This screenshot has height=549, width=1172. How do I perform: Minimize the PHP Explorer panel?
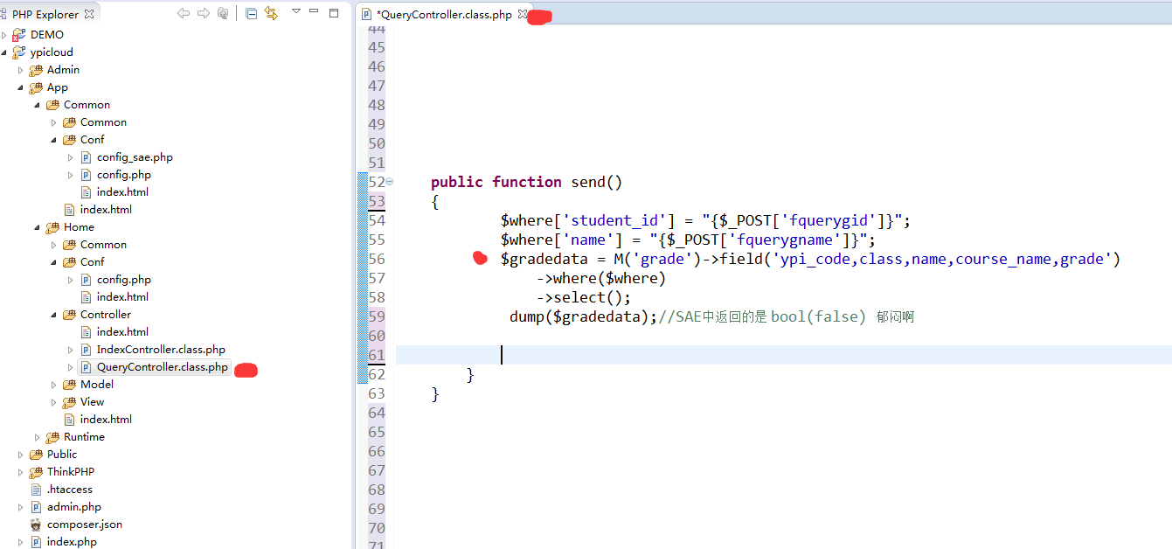[315, 13]
